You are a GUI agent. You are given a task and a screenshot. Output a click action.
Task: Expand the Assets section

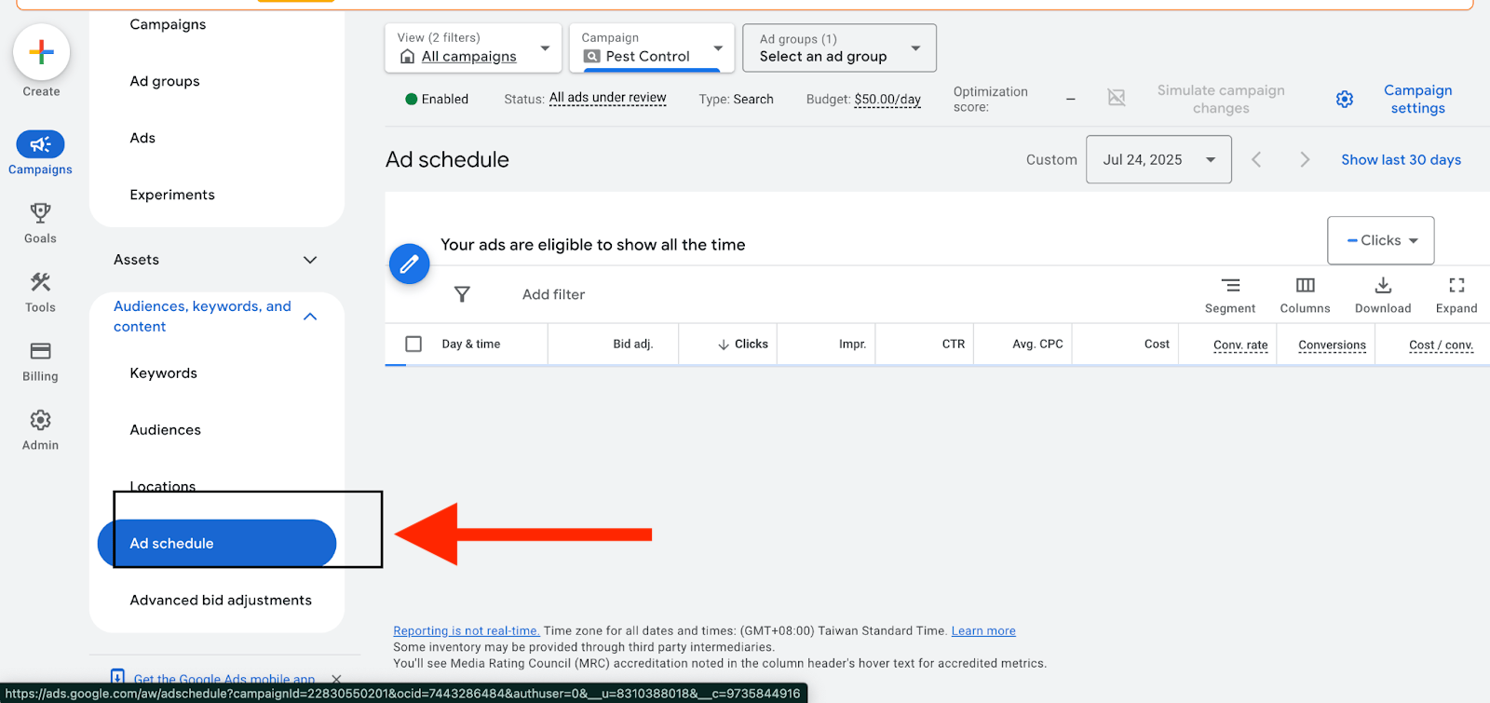pyautogui.click(x=216, y=260)
